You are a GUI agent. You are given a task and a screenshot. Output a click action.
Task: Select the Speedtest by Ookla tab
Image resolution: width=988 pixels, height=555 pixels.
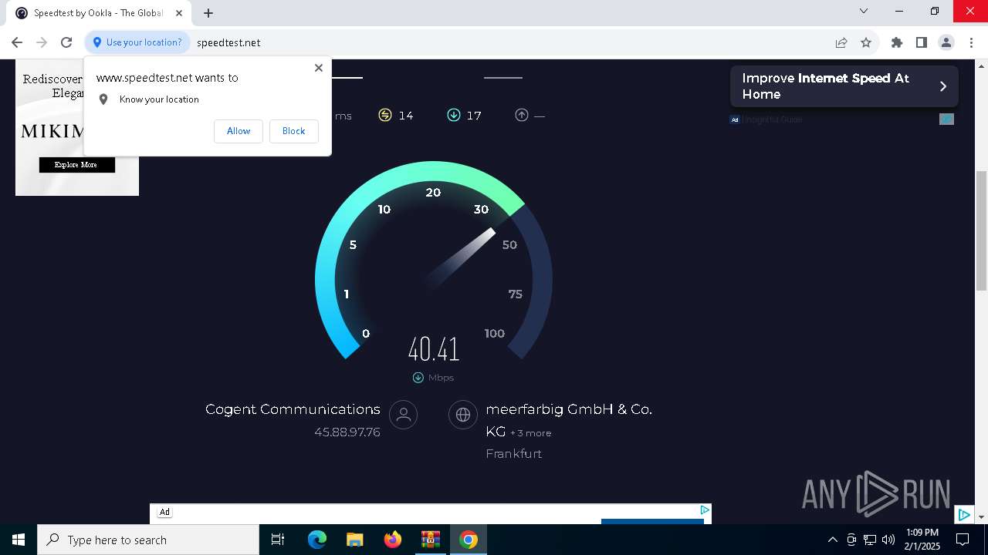pyautogui.click(x=100, y=12)
